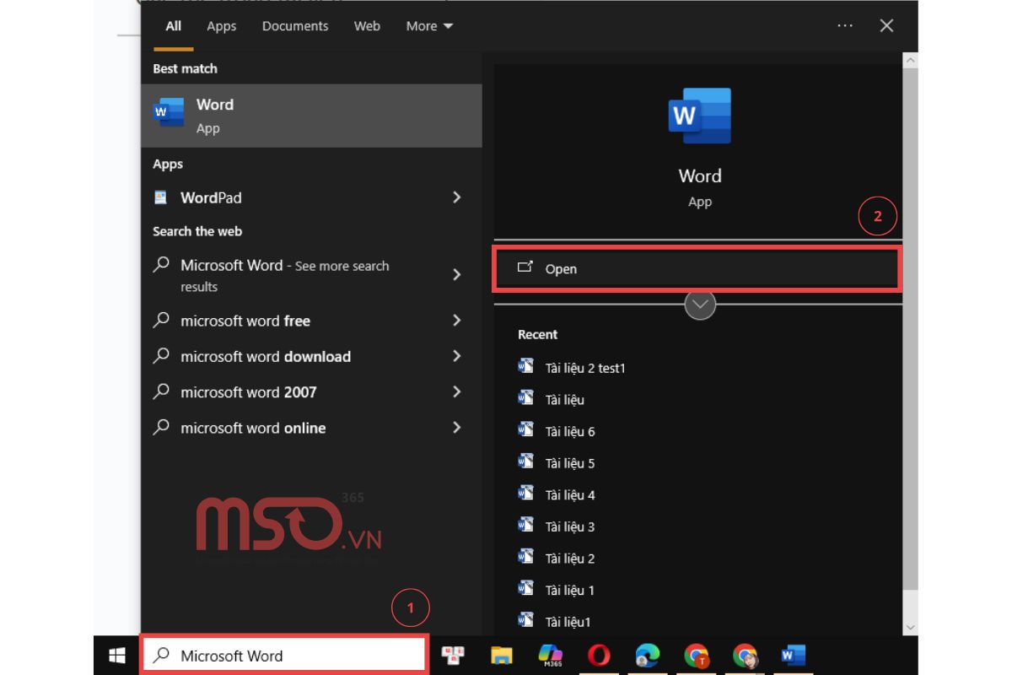The height and width of the screenshot is (675, 1012).
Task: Select the All search tab
Action: click(174, 26)
